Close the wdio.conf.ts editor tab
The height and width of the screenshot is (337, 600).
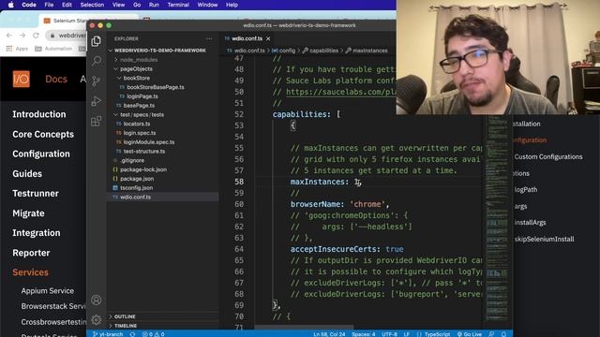[268, 38]
